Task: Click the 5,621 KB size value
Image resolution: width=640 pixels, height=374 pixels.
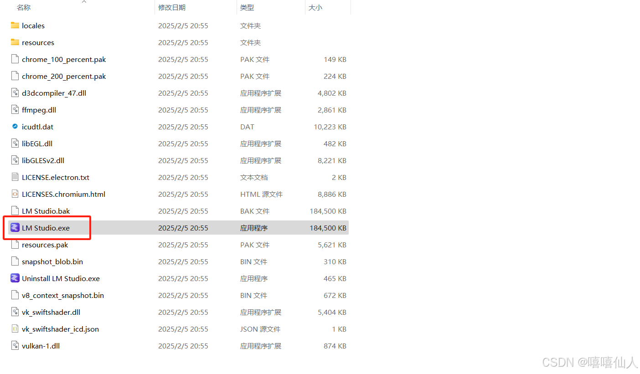Action: (x=332, y=245)
